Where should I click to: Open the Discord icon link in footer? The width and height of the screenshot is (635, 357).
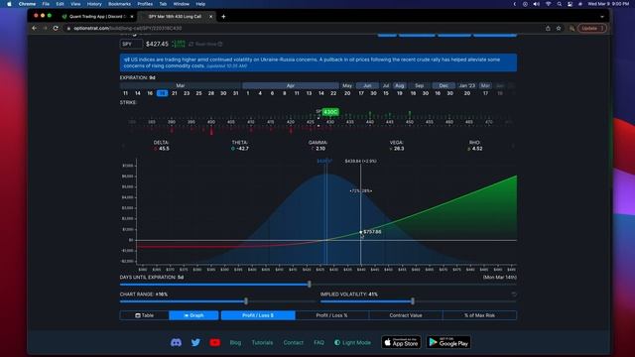tap(176, 342)
